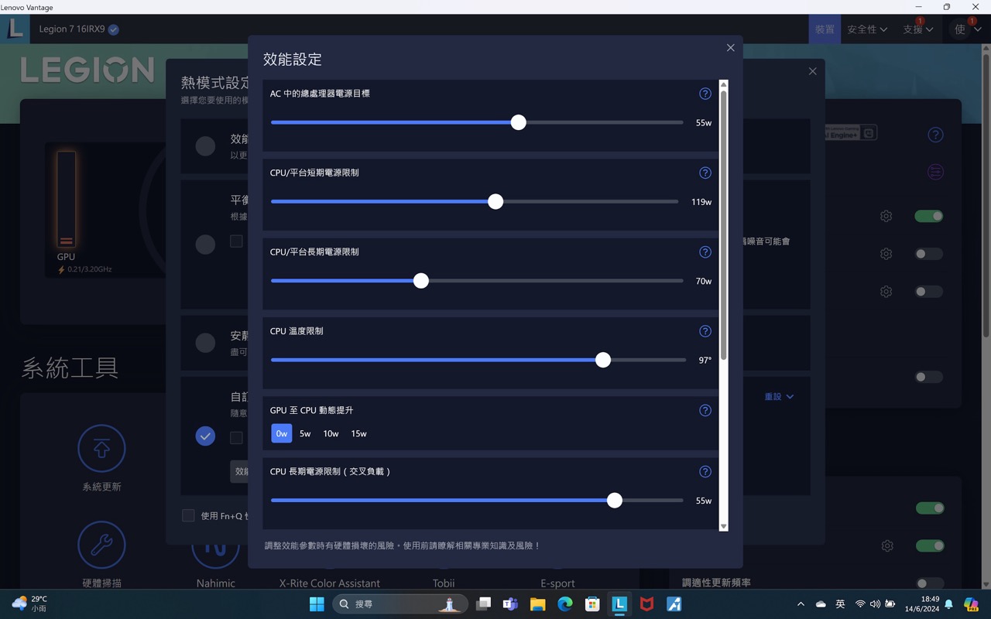Viewport: 991px width, 619px height.
Task: Expand the 支援 support dropdown
Action: pos(917,29)
